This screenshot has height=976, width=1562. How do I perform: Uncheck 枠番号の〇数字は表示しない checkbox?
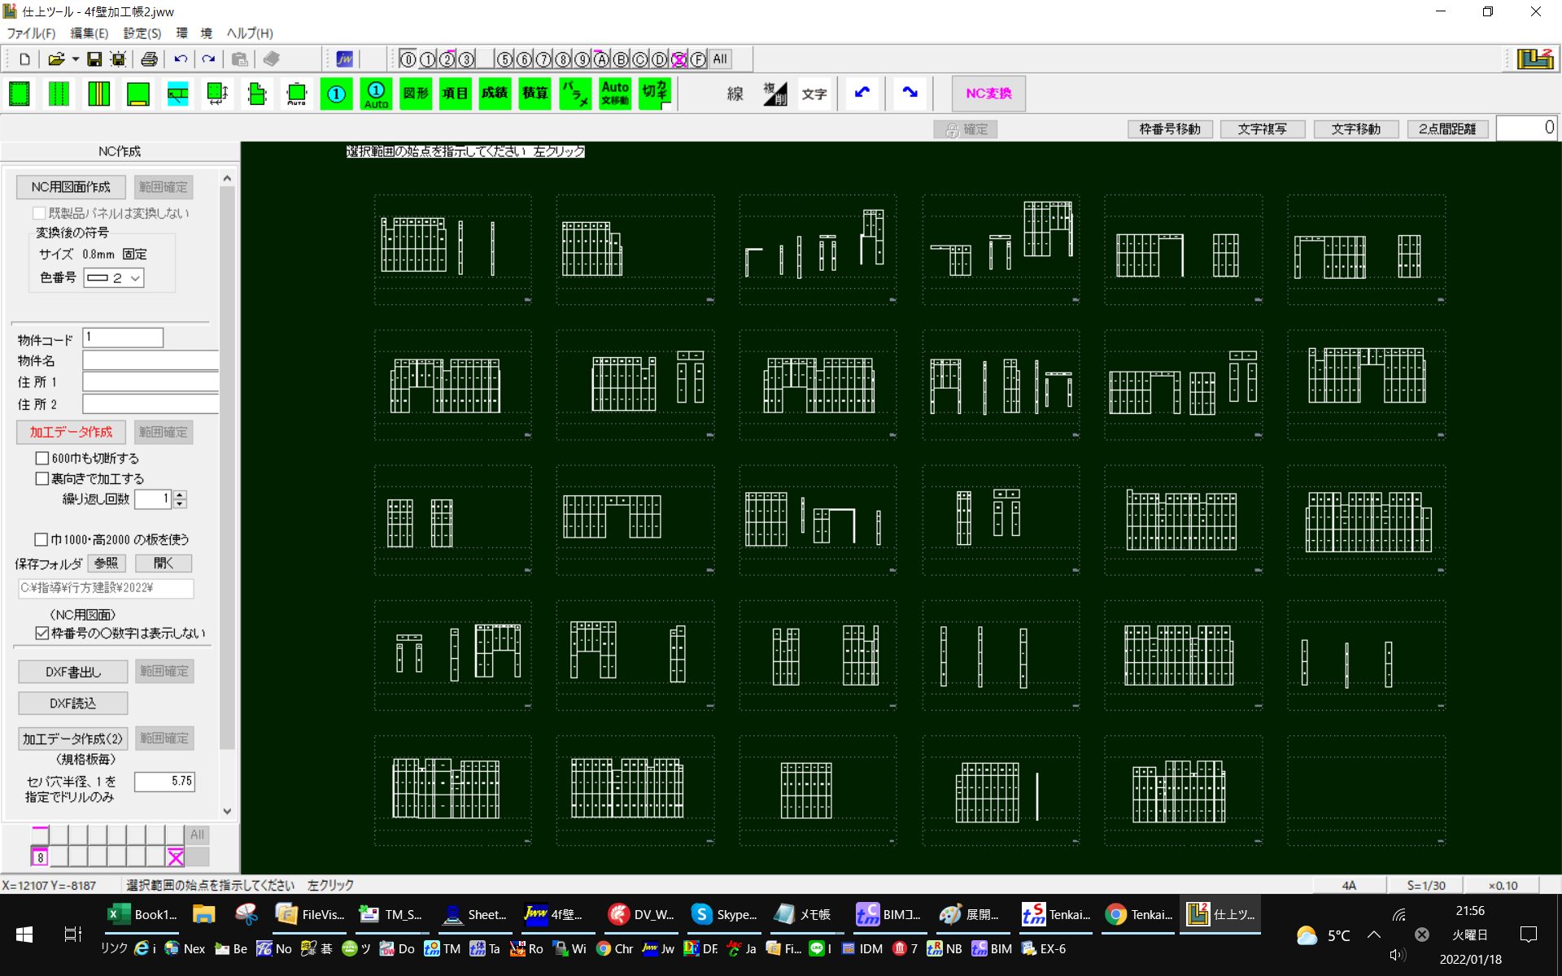42,633
